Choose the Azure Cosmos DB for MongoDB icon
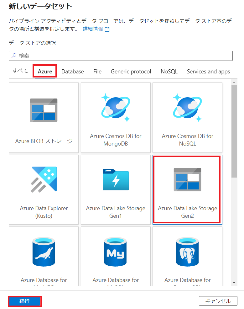Screen dimensions: 244x309 tap(116, 108)
